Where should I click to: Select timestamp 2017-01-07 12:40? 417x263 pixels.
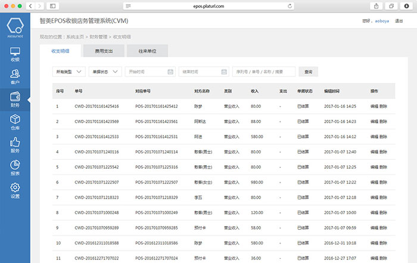tap(340, 151)
